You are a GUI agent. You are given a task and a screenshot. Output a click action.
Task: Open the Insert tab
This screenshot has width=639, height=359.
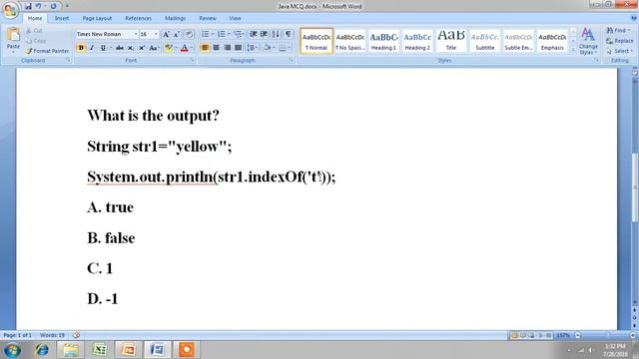[62, 18]
